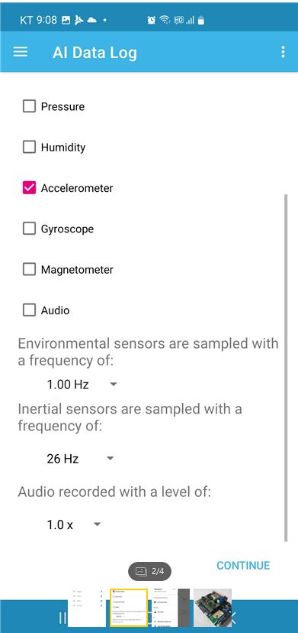Check the Audio sensor checkbox
Screen dimensions: 298x633
coord(29,310)
